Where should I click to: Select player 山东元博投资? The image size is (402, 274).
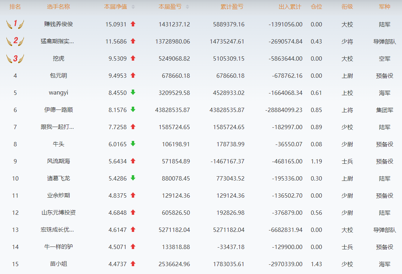tap(59, 213)
